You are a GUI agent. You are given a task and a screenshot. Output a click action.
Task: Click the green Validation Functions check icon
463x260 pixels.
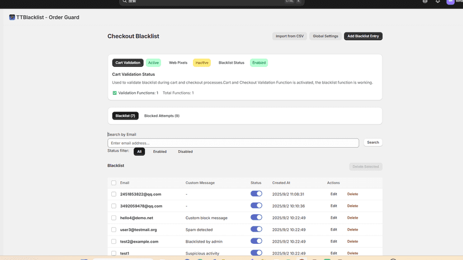click(115, 93)
